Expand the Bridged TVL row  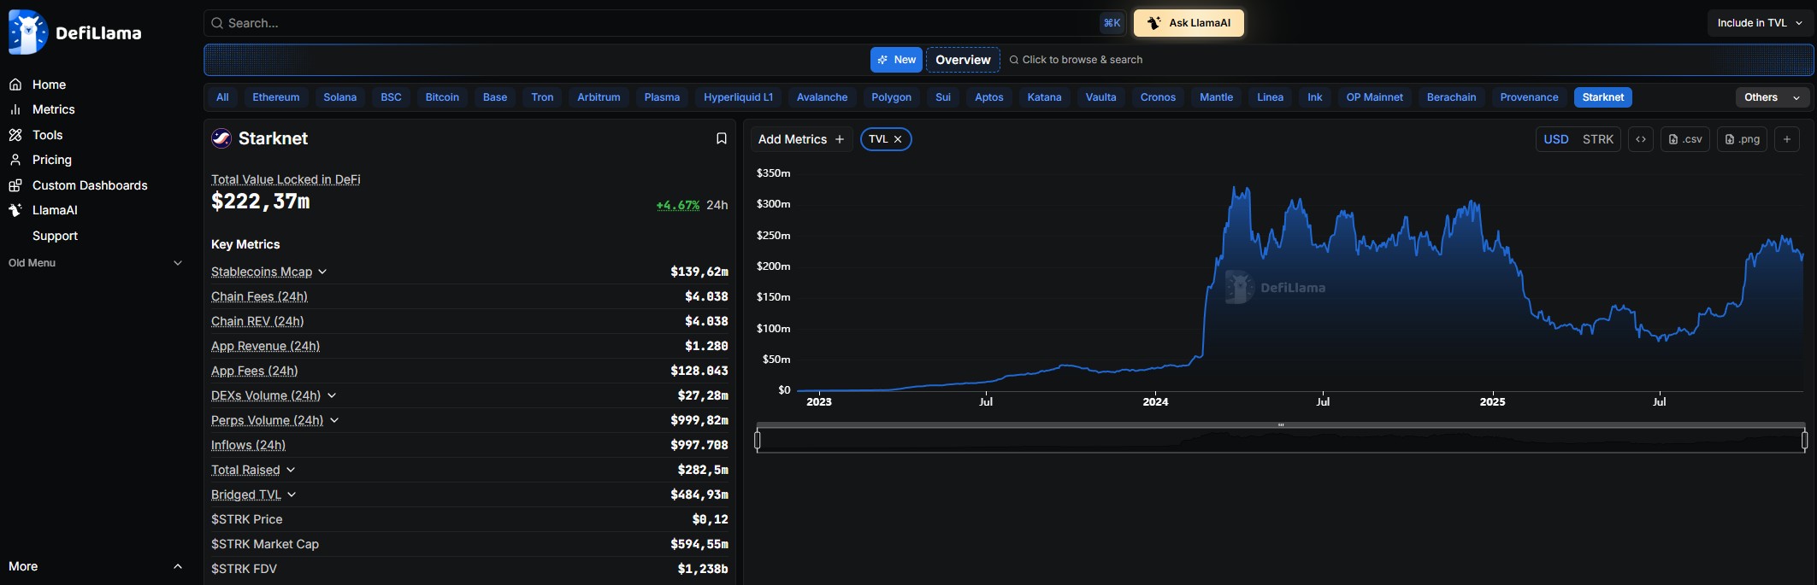click(x=292, y=494)
